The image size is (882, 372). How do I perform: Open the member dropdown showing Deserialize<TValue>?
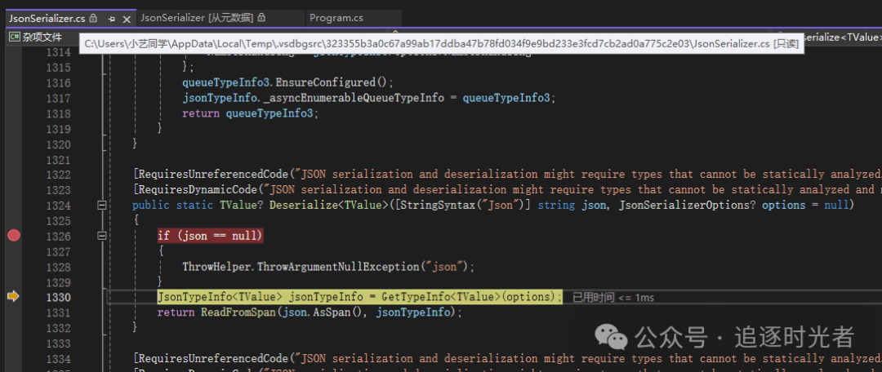click(841, 37)
